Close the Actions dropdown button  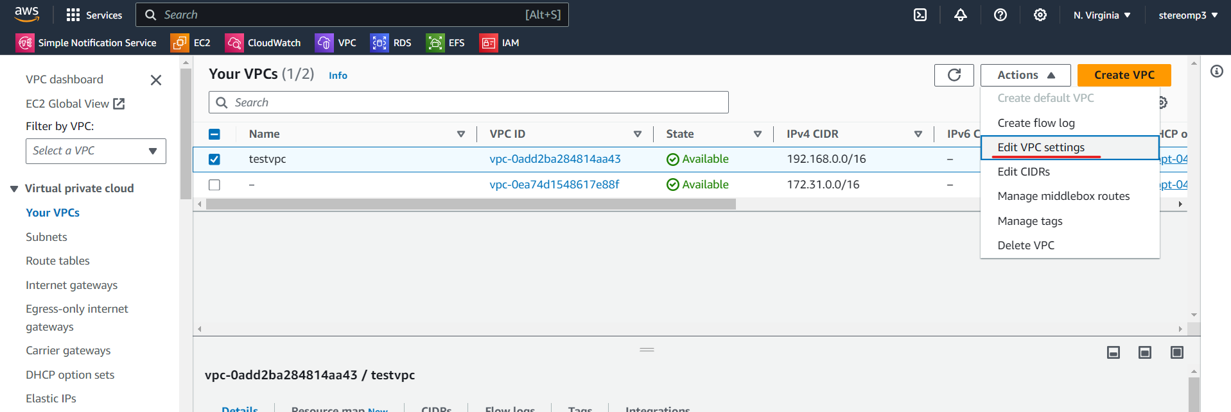[x=1026, y=75]
